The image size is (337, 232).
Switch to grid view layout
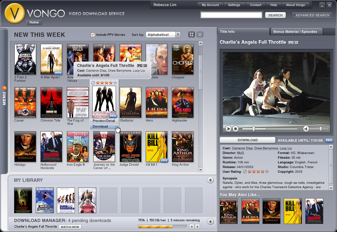tap(192, 34)
